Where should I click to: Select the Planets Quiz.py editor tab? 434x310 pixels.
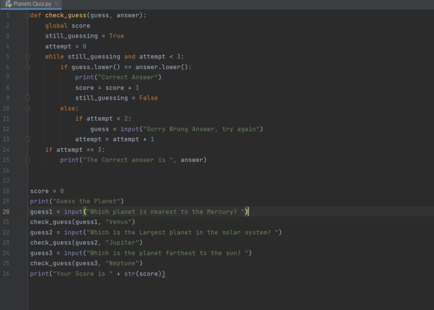coord(31,4)
